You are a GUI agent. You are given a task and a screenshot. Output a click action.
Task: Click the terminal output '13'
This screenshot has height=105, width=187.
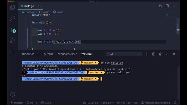tap(23, 76)
